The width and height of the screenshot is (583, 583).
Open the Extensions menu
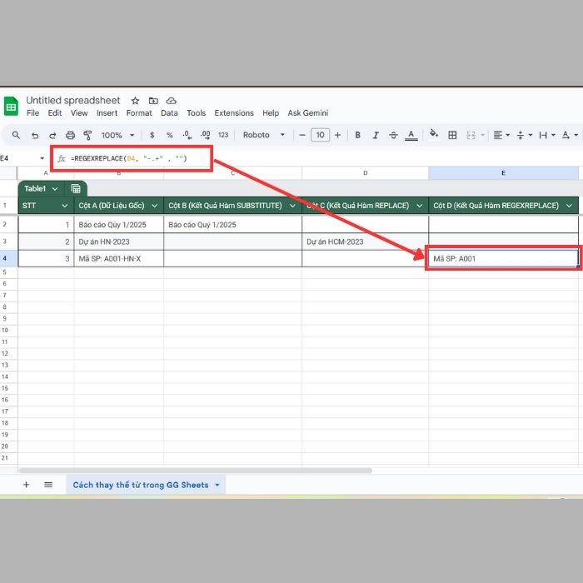pos(234,113)
